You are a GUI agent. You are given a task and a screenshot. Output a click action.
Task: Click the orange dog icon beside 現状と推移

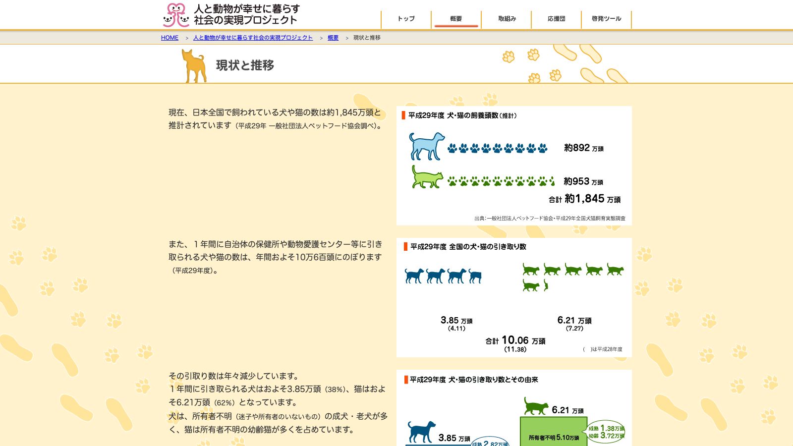coord(194,65)
